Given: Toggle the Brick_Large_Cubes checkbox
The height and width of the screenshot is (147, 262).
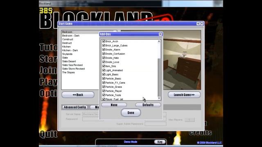Looking at the screenshot, I should pos(104,45).
